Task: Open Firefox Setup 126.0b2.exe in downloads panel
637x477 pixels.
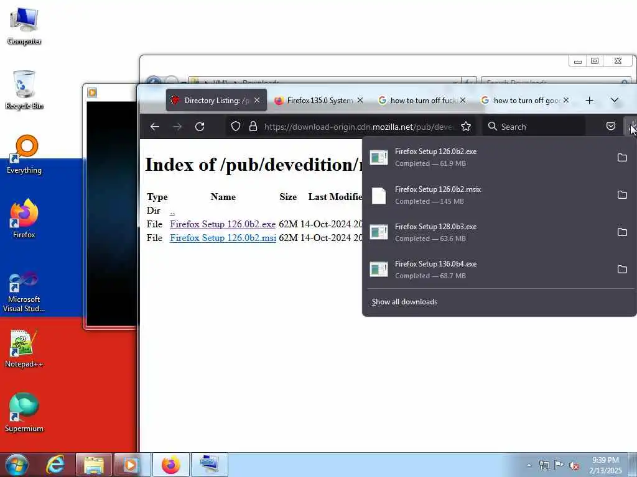Action: (x=488, y=157)
